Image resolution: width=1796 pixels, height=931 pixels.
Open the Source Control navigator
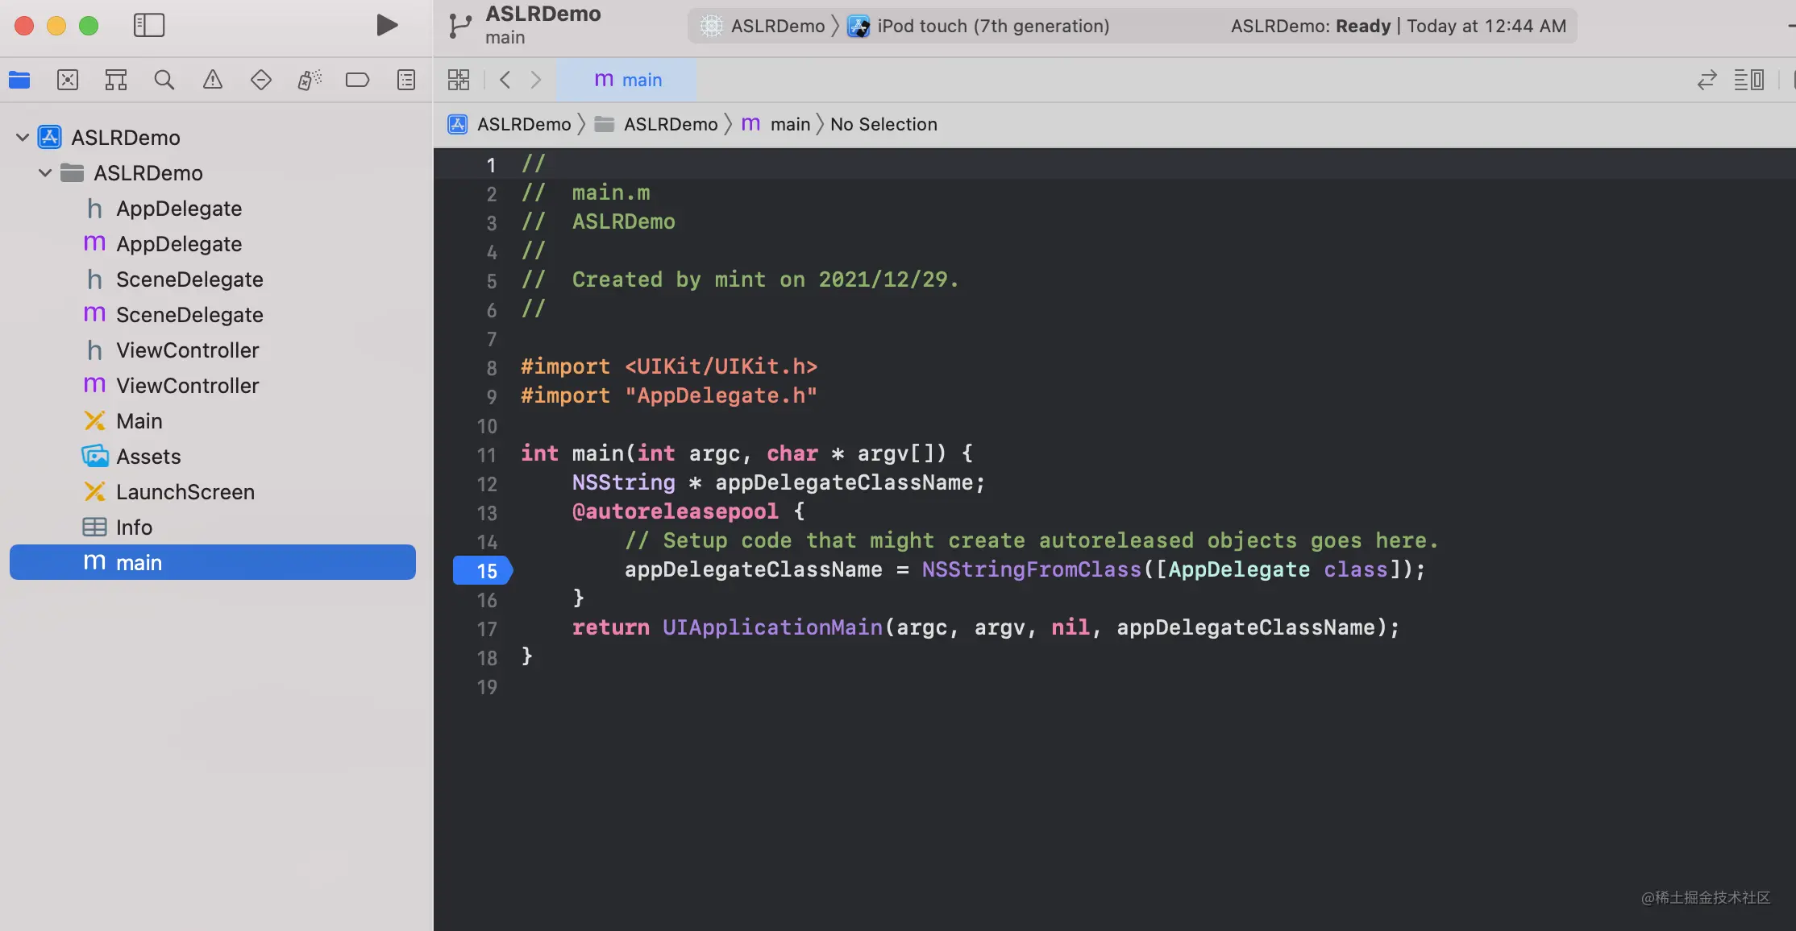[x=68, y=80]
